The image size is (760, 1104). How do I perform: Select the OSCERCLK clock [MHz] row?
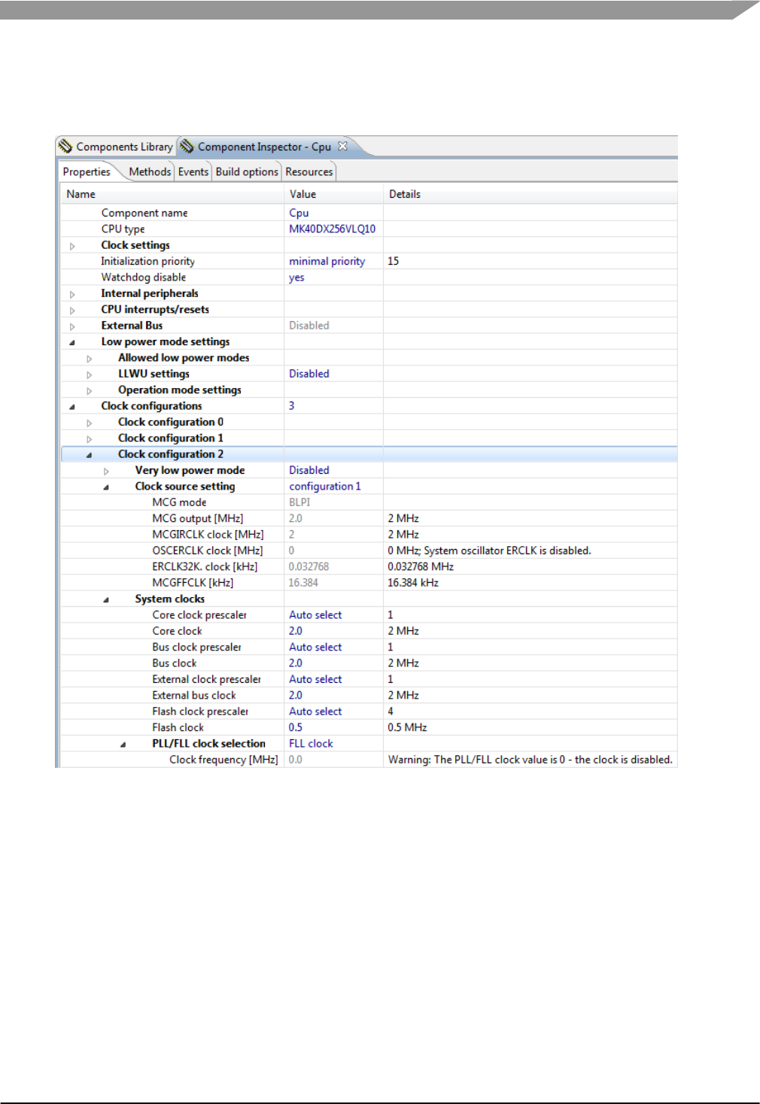[x=369, y=550]
